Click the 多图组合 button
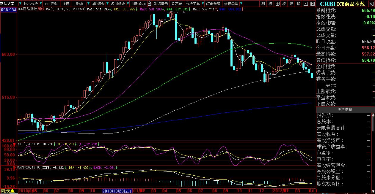 click(x=117, y=4)
